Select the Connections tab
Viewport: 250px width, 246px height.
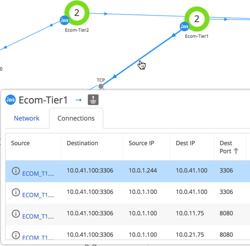[x=76, y=118]
